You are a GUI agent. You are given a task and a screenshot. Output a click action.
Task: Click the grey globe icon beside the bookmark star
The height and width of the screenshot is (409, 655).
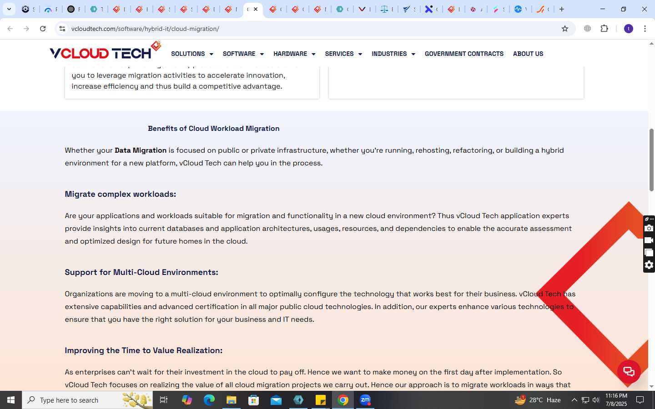click(588, 29)
